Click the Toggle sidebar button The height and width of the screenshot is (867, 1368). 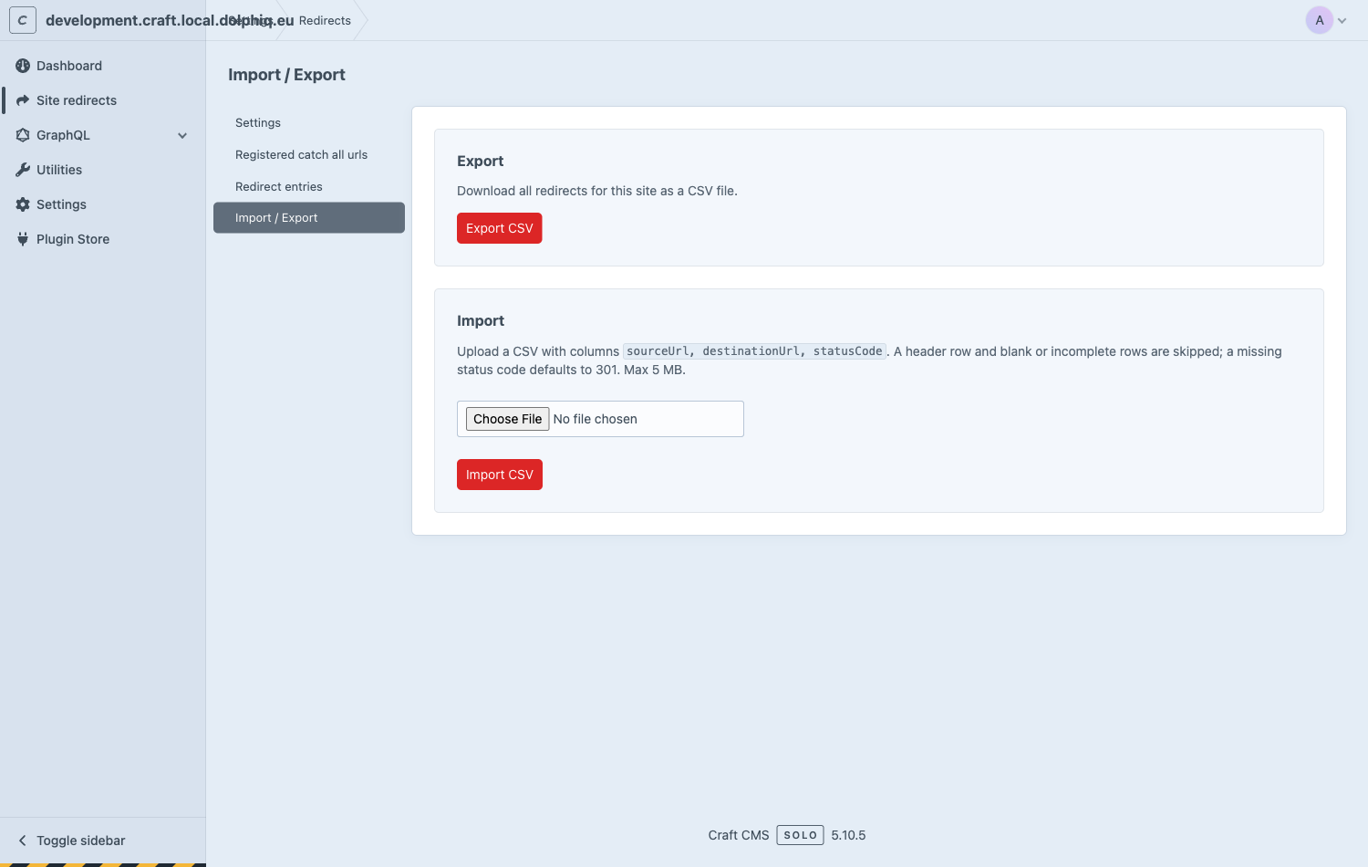click(103, 841)
